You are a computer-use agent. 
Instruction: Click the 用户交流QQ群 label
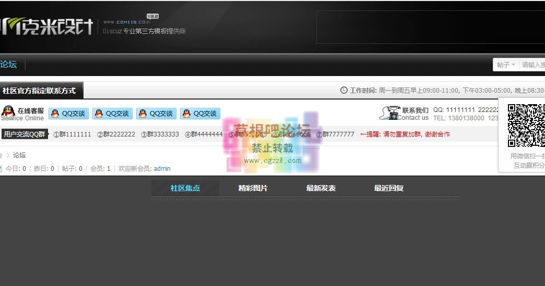(25, 134)
